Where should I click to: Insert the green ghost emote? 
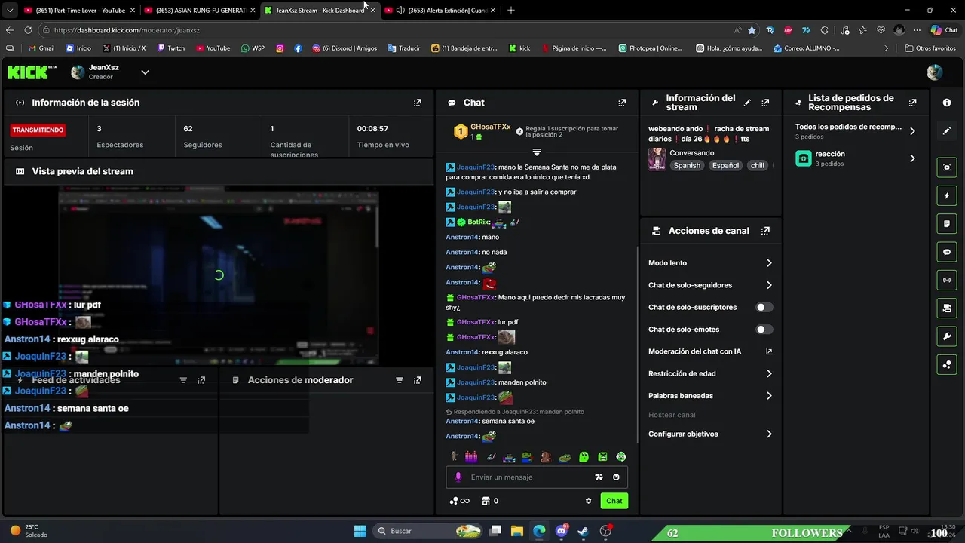coord(584,456)
